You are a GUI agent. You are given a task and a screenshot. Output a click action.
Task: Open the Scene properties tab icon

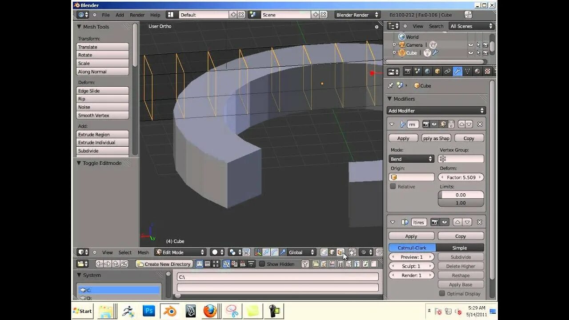(x=417, y=72)
